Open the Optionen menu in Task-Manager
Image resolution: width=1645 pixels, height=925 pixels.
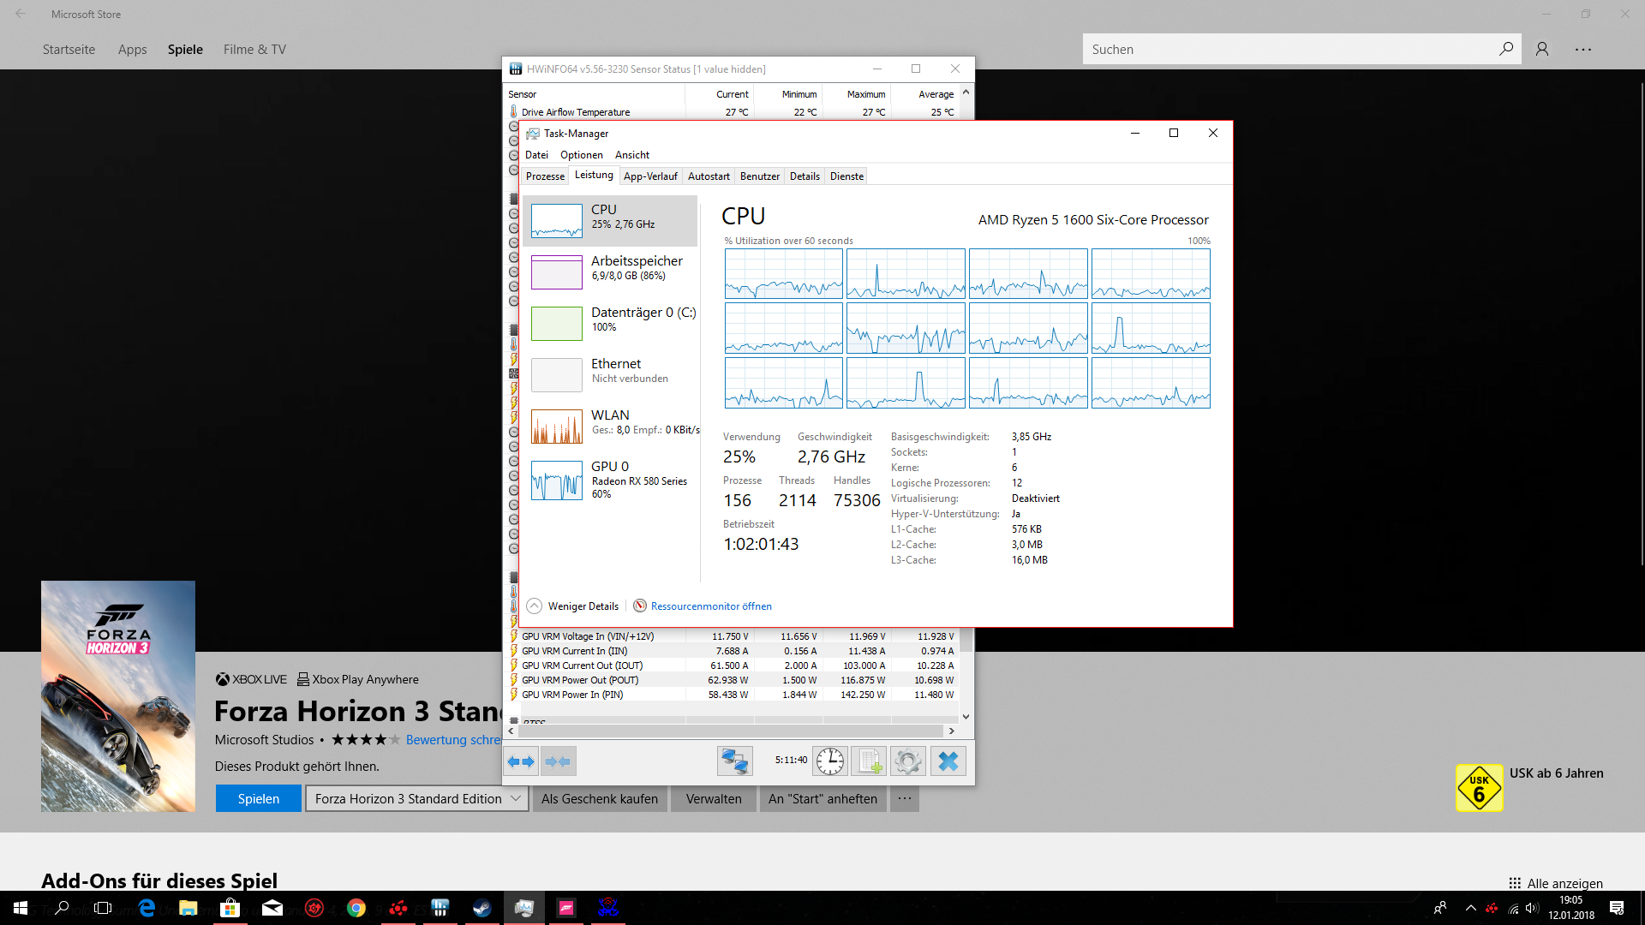(581, 155)
